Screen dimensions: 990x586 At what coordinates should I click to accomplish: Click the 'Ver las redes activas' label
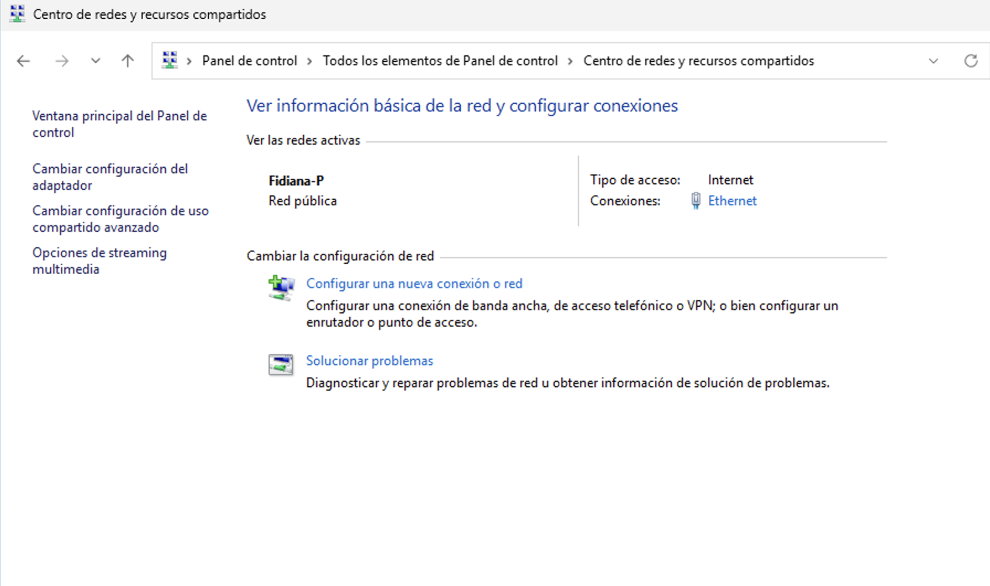(303, 140)
